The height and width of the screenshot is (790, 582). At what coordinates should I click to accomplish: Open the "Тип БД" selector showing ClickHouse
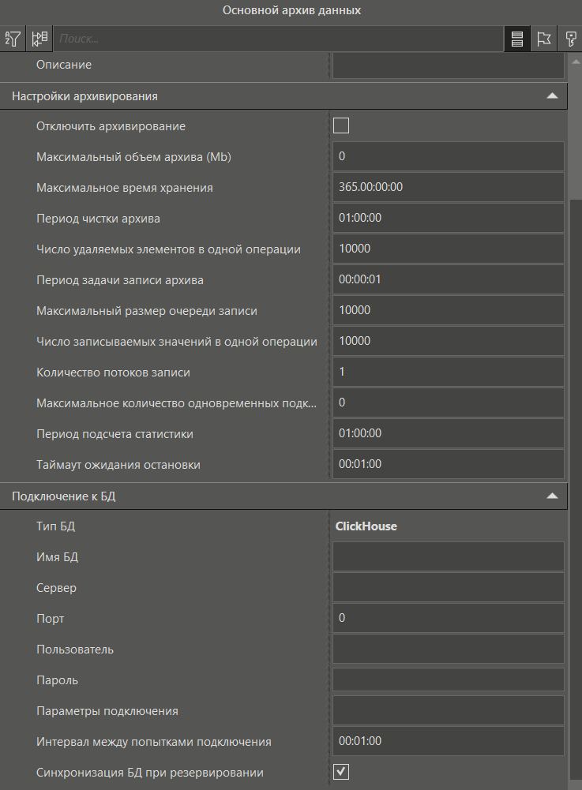point(448,526)
